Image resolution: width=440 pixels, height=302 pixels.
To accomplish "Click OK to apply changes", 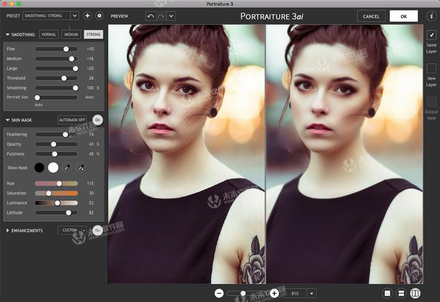I will tap(404, 16).
